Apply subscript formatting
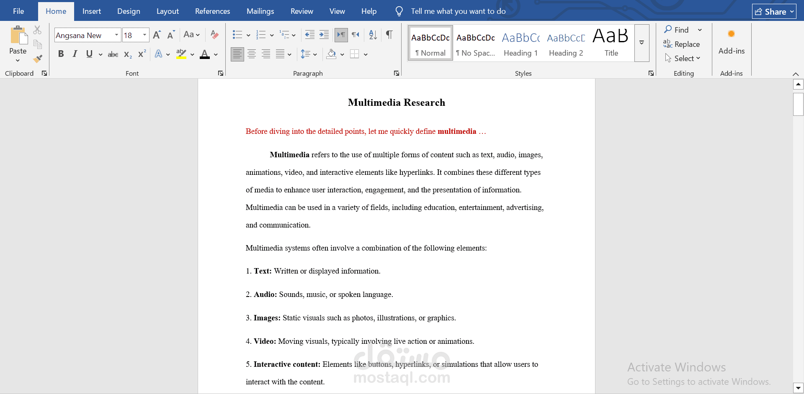The width and height of the screenshot is (804, 394). point(128,54)
